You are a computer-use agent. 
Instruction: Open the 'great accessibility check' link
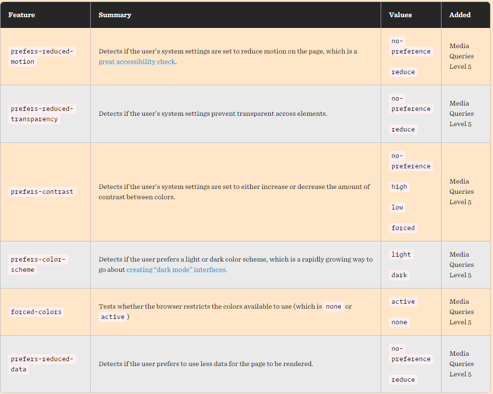pyautogui.click(x=137, y=62)
